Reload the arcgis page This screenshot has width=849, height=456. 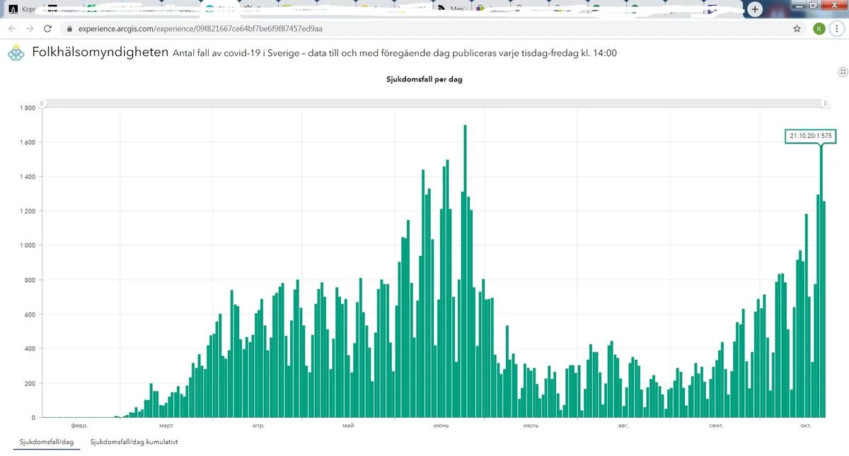click(47, 29)
